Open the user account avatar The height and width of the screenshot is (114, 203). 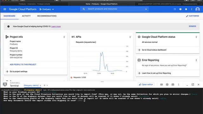(198, 9)
